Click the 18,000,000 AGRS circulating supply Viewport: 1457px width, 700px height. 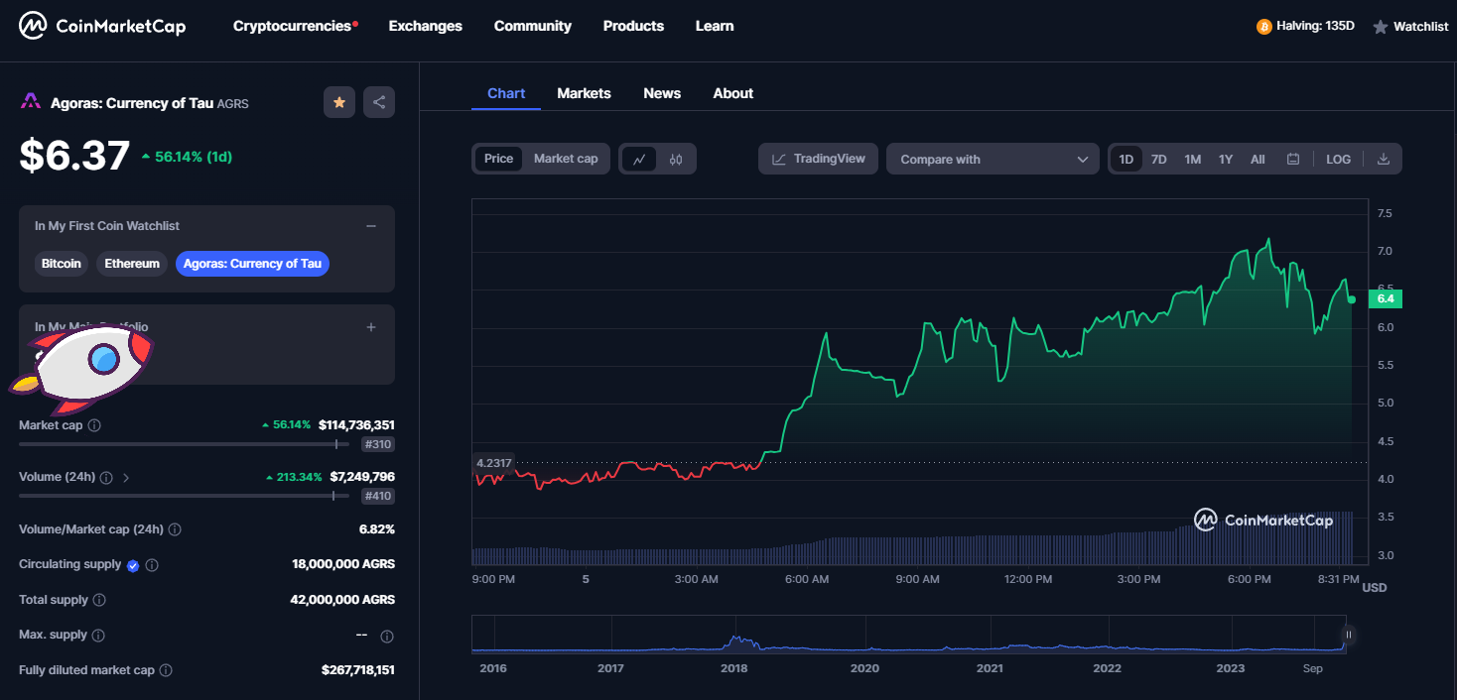(x=343, y=564)
